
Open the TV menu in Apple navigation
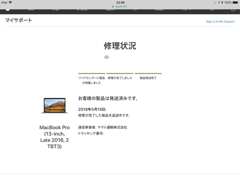[x=135, y=10]
